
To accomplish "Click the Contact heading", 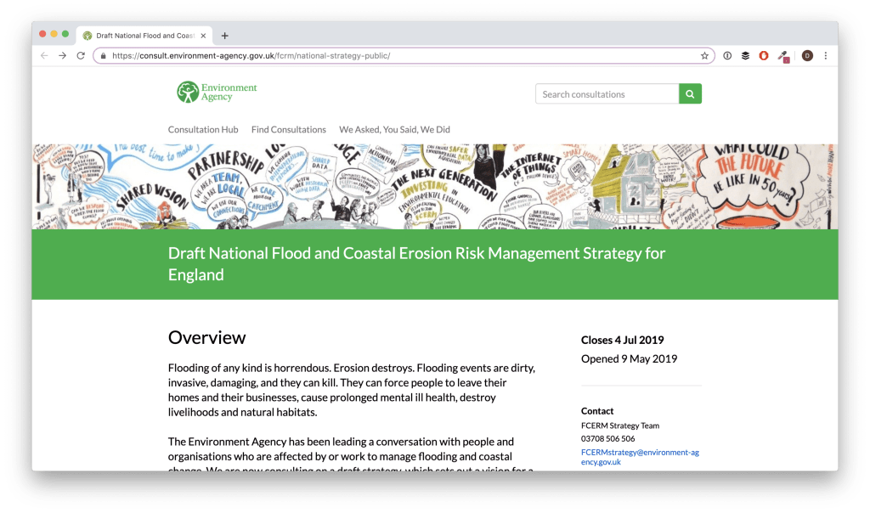I will pos(597,411).
